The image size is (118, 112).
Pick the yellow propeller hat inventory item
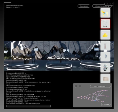point(105,35)
